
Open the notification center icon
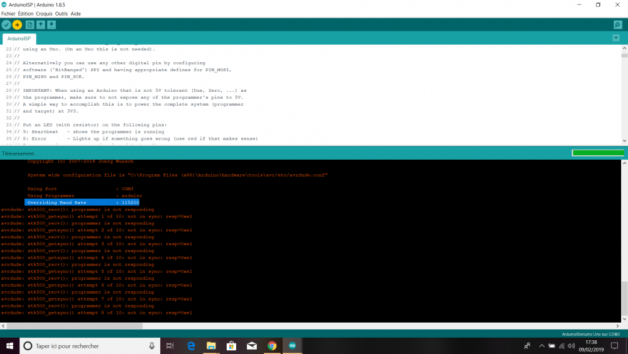point(614,346)
